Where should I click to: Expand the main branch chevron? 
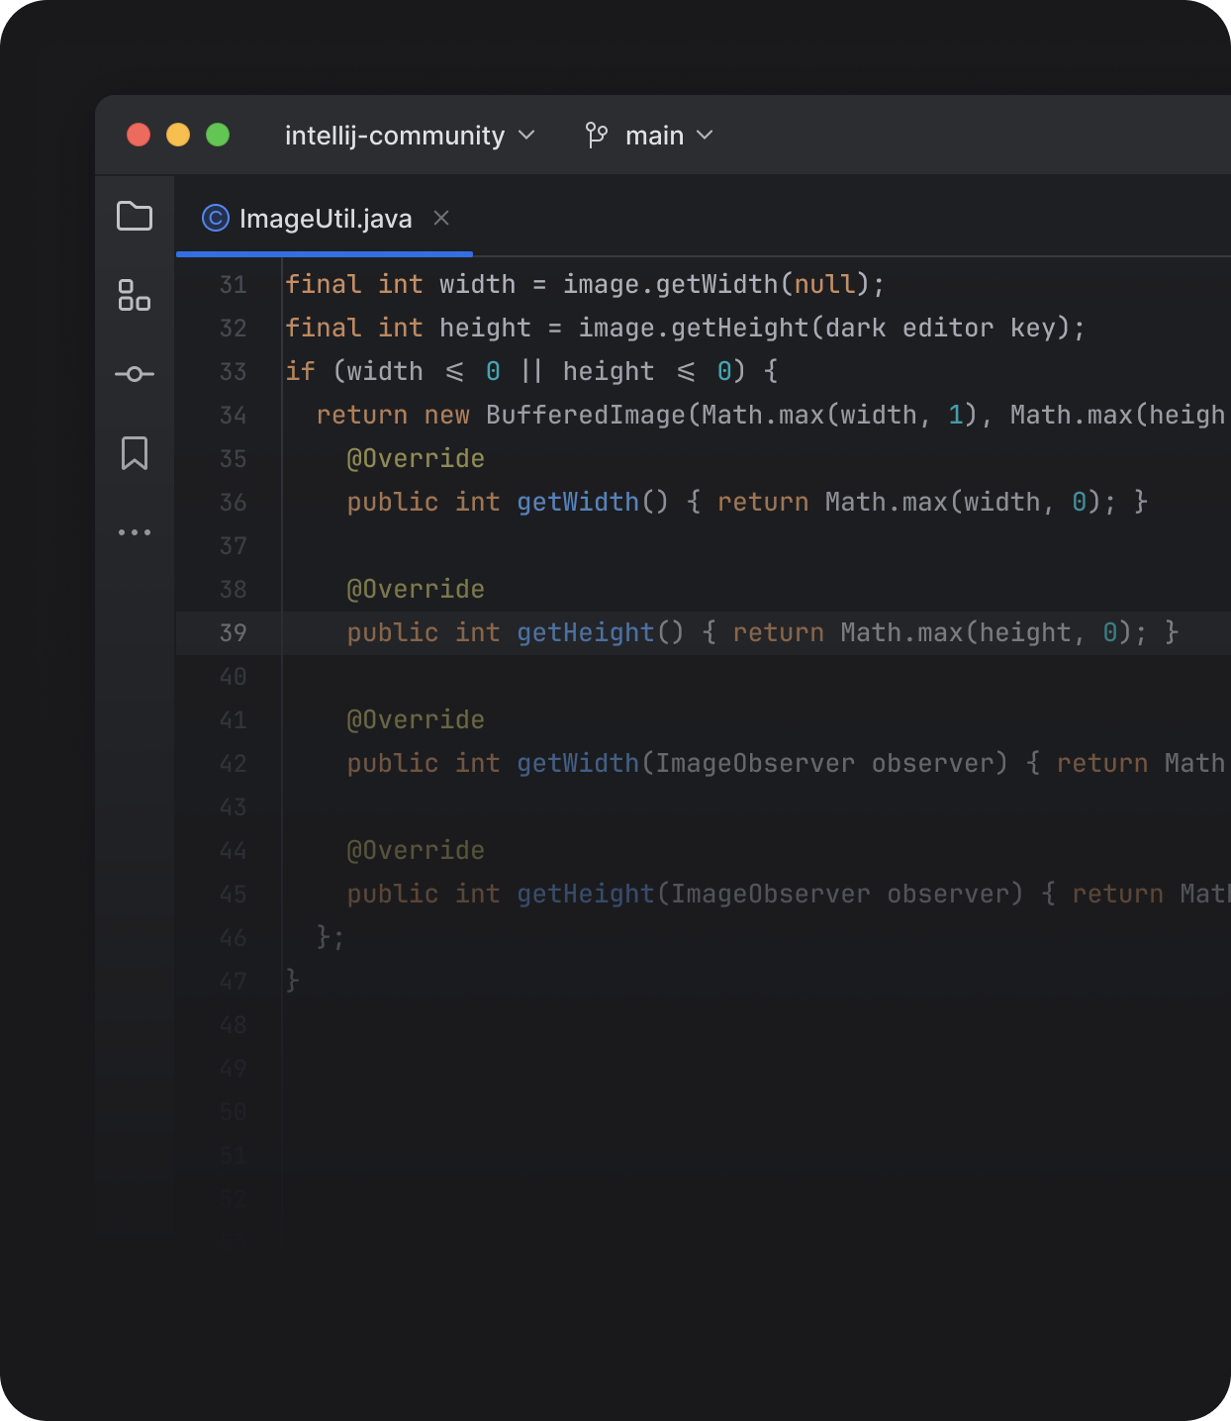click(x=705, y=135)
